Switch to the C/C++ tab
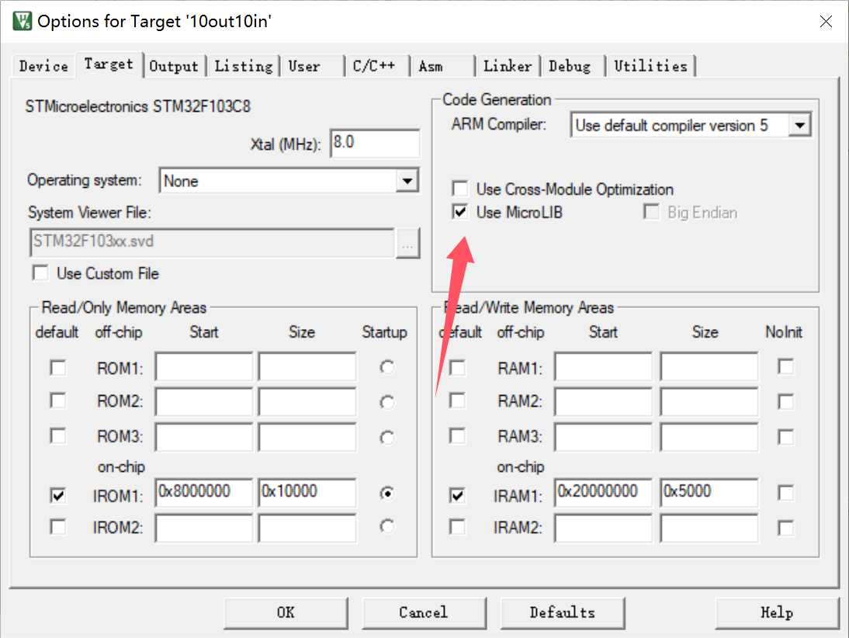Screen dimensions: 849x638 [376, 66]
